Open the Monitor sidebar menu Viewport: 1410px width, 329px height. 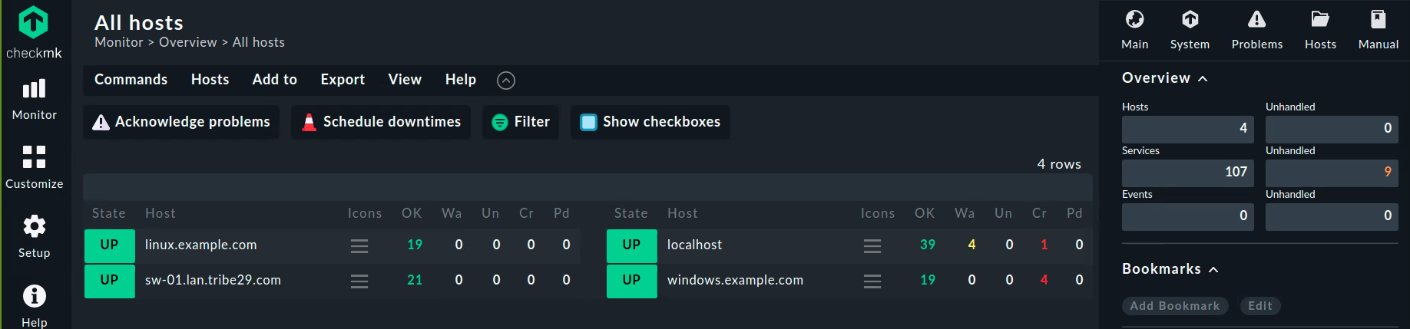click(x=34, y=100)
